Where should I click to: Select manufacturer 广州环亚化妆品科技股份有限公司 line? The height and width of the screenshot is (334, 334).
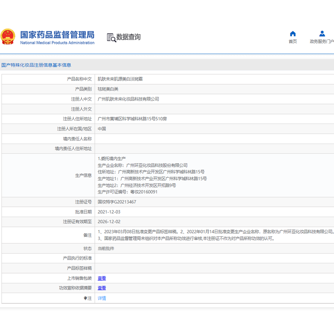pos(142,165)
